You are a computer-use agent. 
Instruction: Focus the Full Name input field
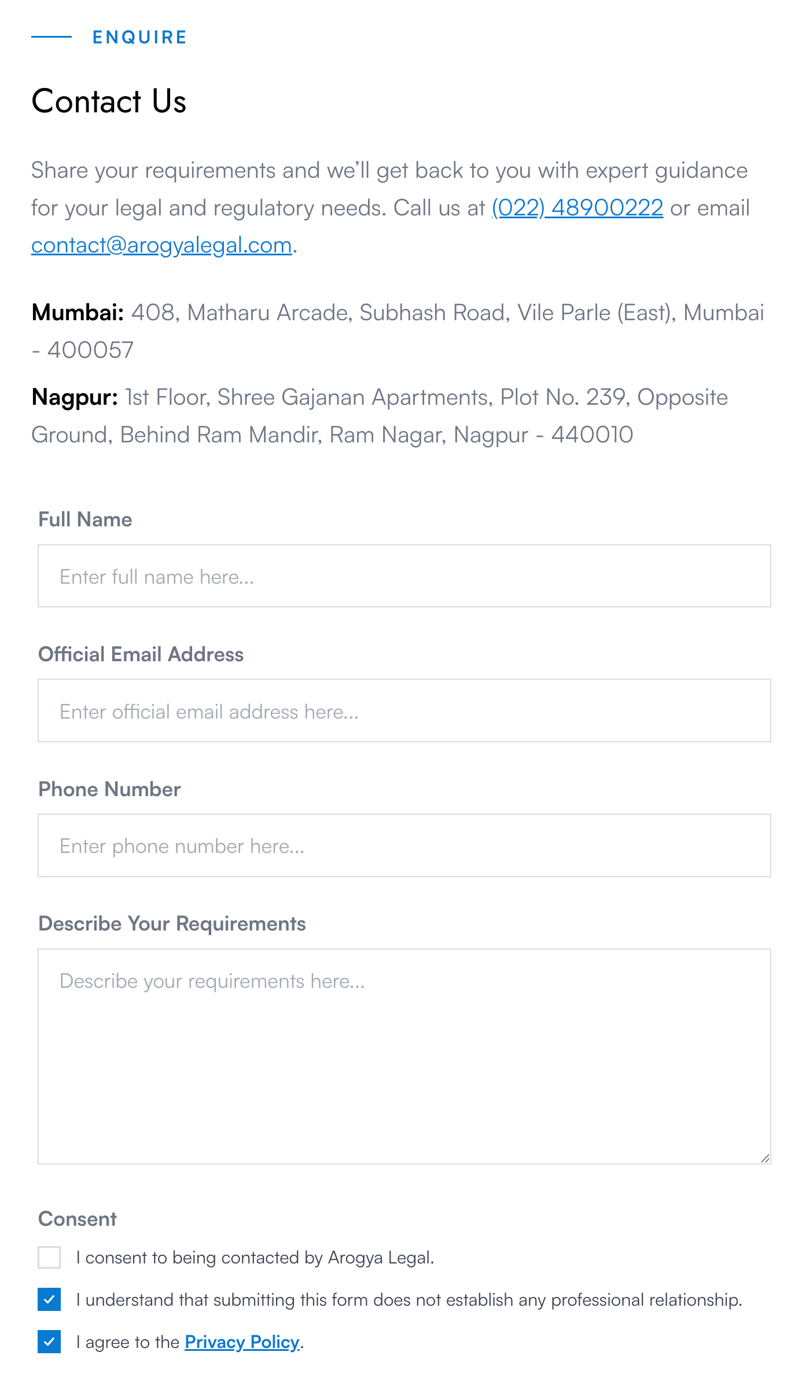(404, 576)
